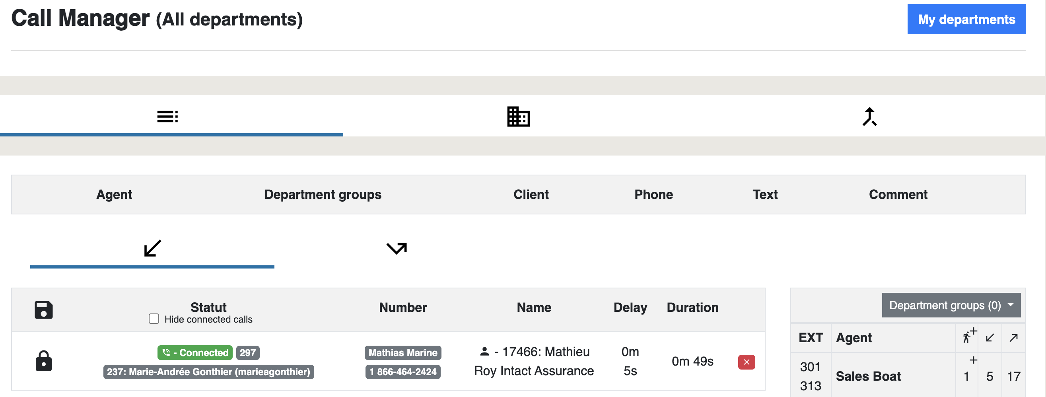This screenshot has height=397, width=1046.
Task: Switch to the building departments tab icon
Action: coord(518,117)
